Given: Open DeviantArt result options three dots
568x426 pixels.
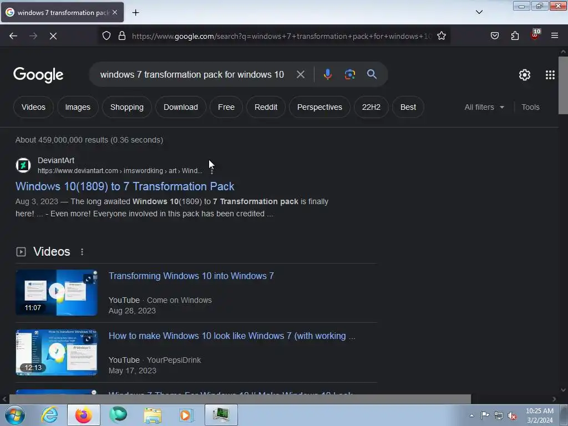Looking at the screenshot, I should click(x=212, y=171).
